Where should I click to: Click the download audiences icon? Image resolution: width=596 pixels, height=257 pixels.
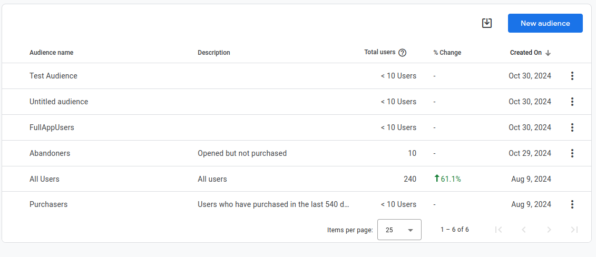click(487, 23)
